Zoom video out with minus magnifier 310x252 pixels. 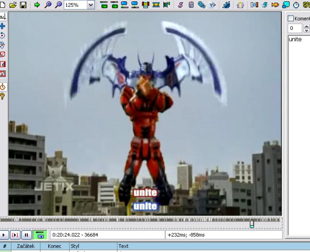pyautogui.click(x=58, y=4)
